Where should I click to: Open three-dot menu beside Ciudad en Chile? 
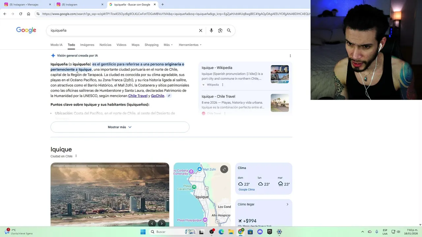tap(76, 156)
